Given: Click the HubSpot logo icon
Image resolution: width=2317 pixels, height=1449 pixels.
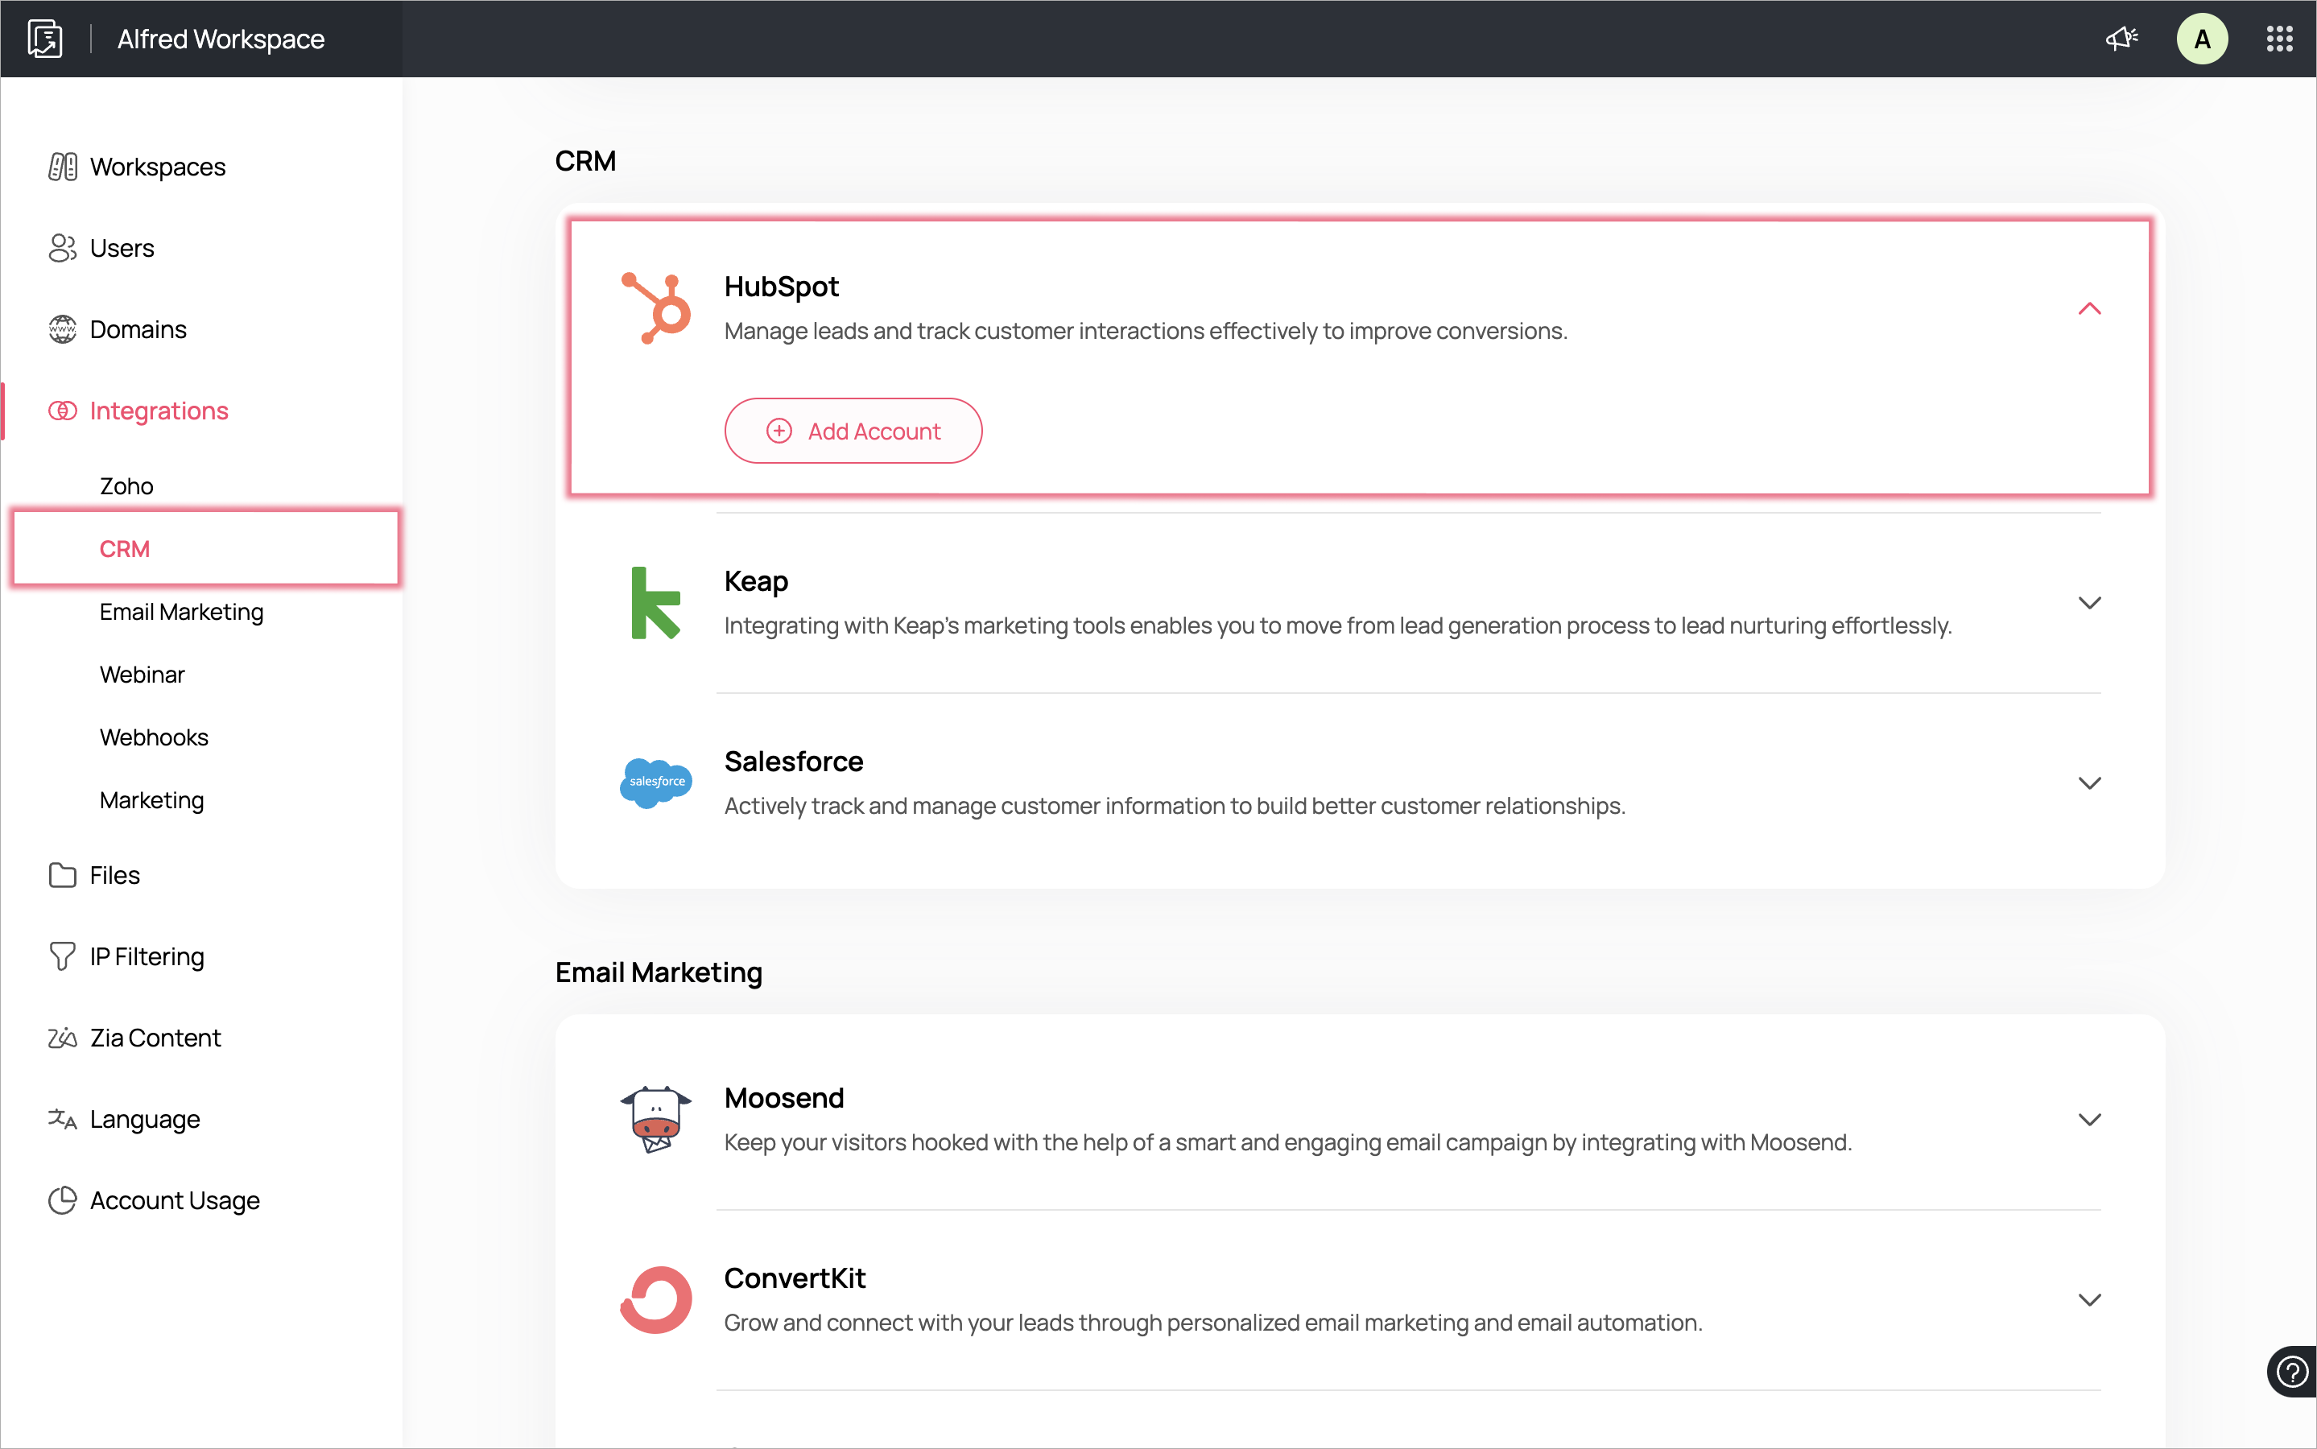Looking at the screenshot, I should (656, 308).
